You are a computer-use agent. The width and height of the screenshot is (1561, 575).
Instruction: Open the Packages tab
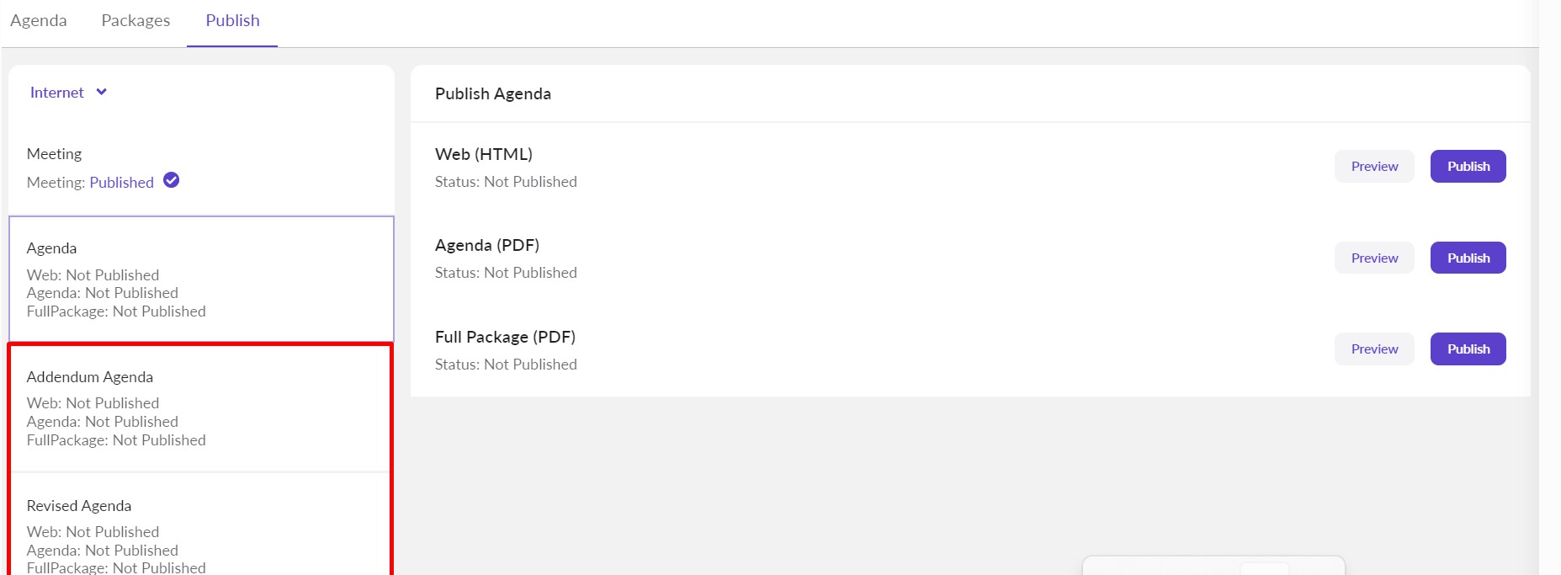[135, 21]
